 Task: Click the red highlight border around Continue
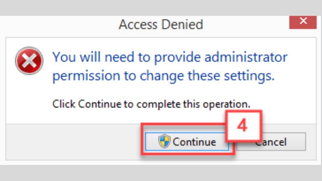(x=142, y=142)
